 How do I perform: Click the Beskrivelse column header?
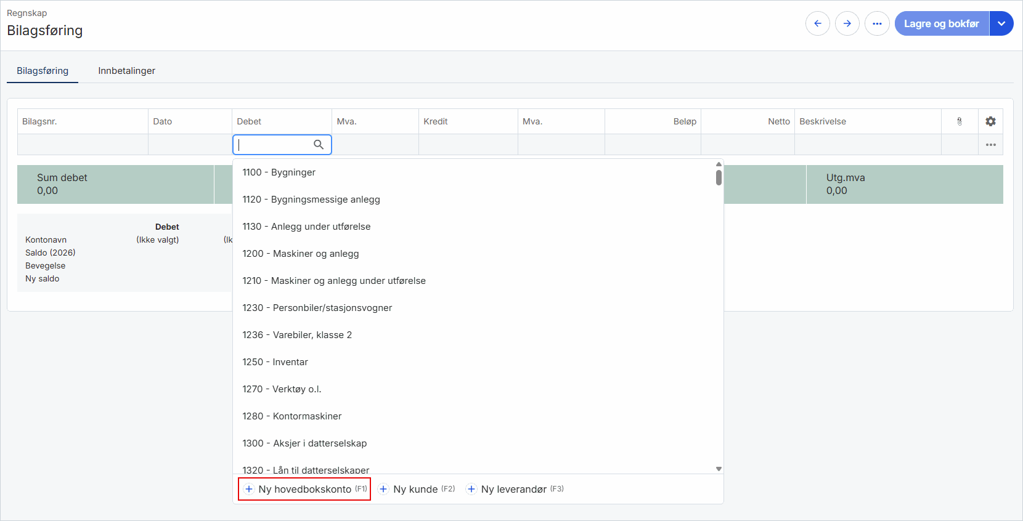pos(868,121)
